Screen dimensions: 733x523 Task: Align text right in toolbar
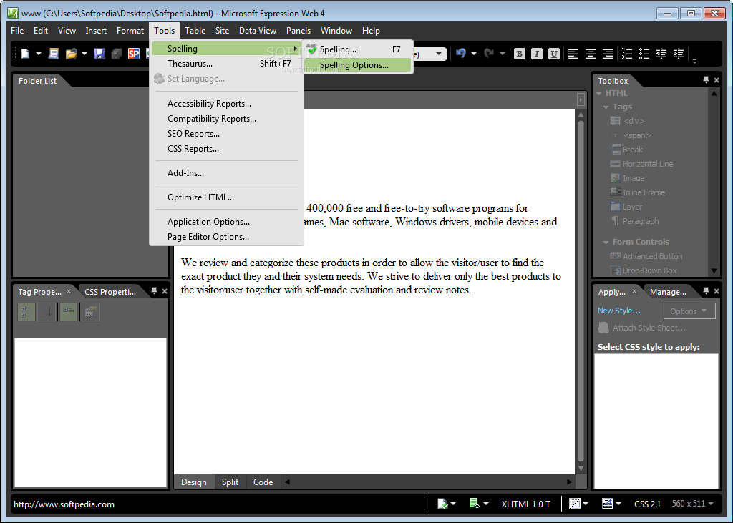[608, 54]
